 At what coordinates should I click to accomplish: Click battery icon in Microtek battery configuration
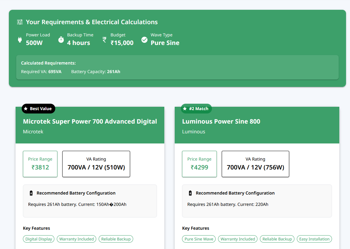(x=31, y=193)
